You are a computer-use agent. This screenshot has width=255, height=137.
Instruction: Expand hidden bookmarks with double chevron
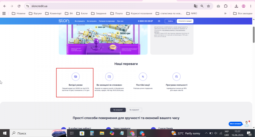[225, 13]
